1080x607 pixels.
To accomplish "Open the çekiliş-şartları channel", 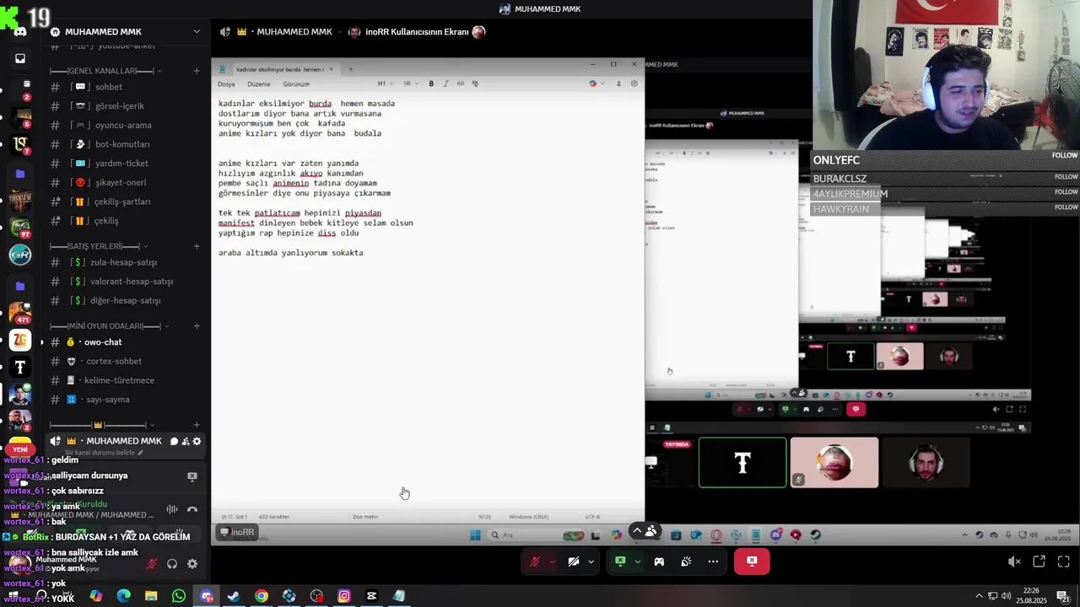I will point(127,201).
